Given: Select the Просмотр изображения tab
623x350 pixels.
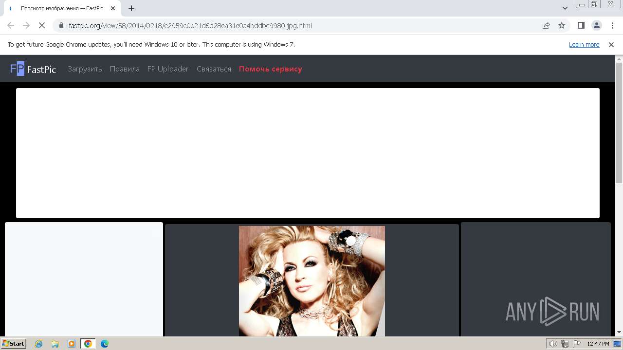Looking at the screenshot, I should click(x=62, y=8).
